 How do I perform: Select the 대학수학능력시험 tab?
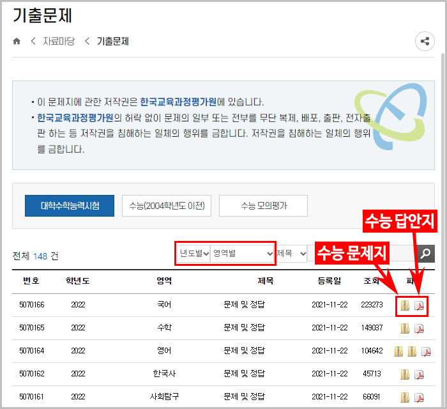70,206
